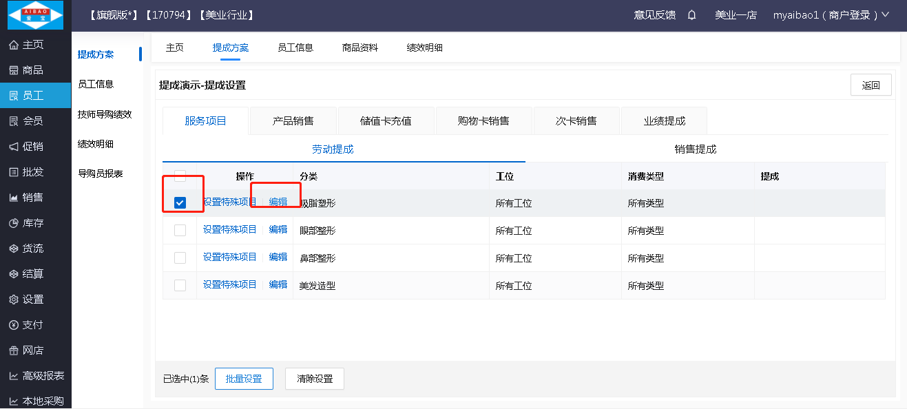Click the 本地采购 icon
This screenshot has height=409, width=907.
tap(14, 401)
